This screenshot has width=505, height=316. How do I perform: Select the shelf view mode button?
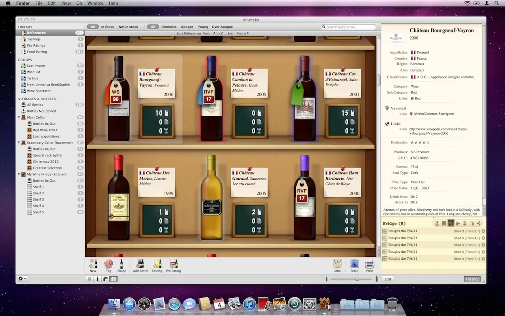114,279
